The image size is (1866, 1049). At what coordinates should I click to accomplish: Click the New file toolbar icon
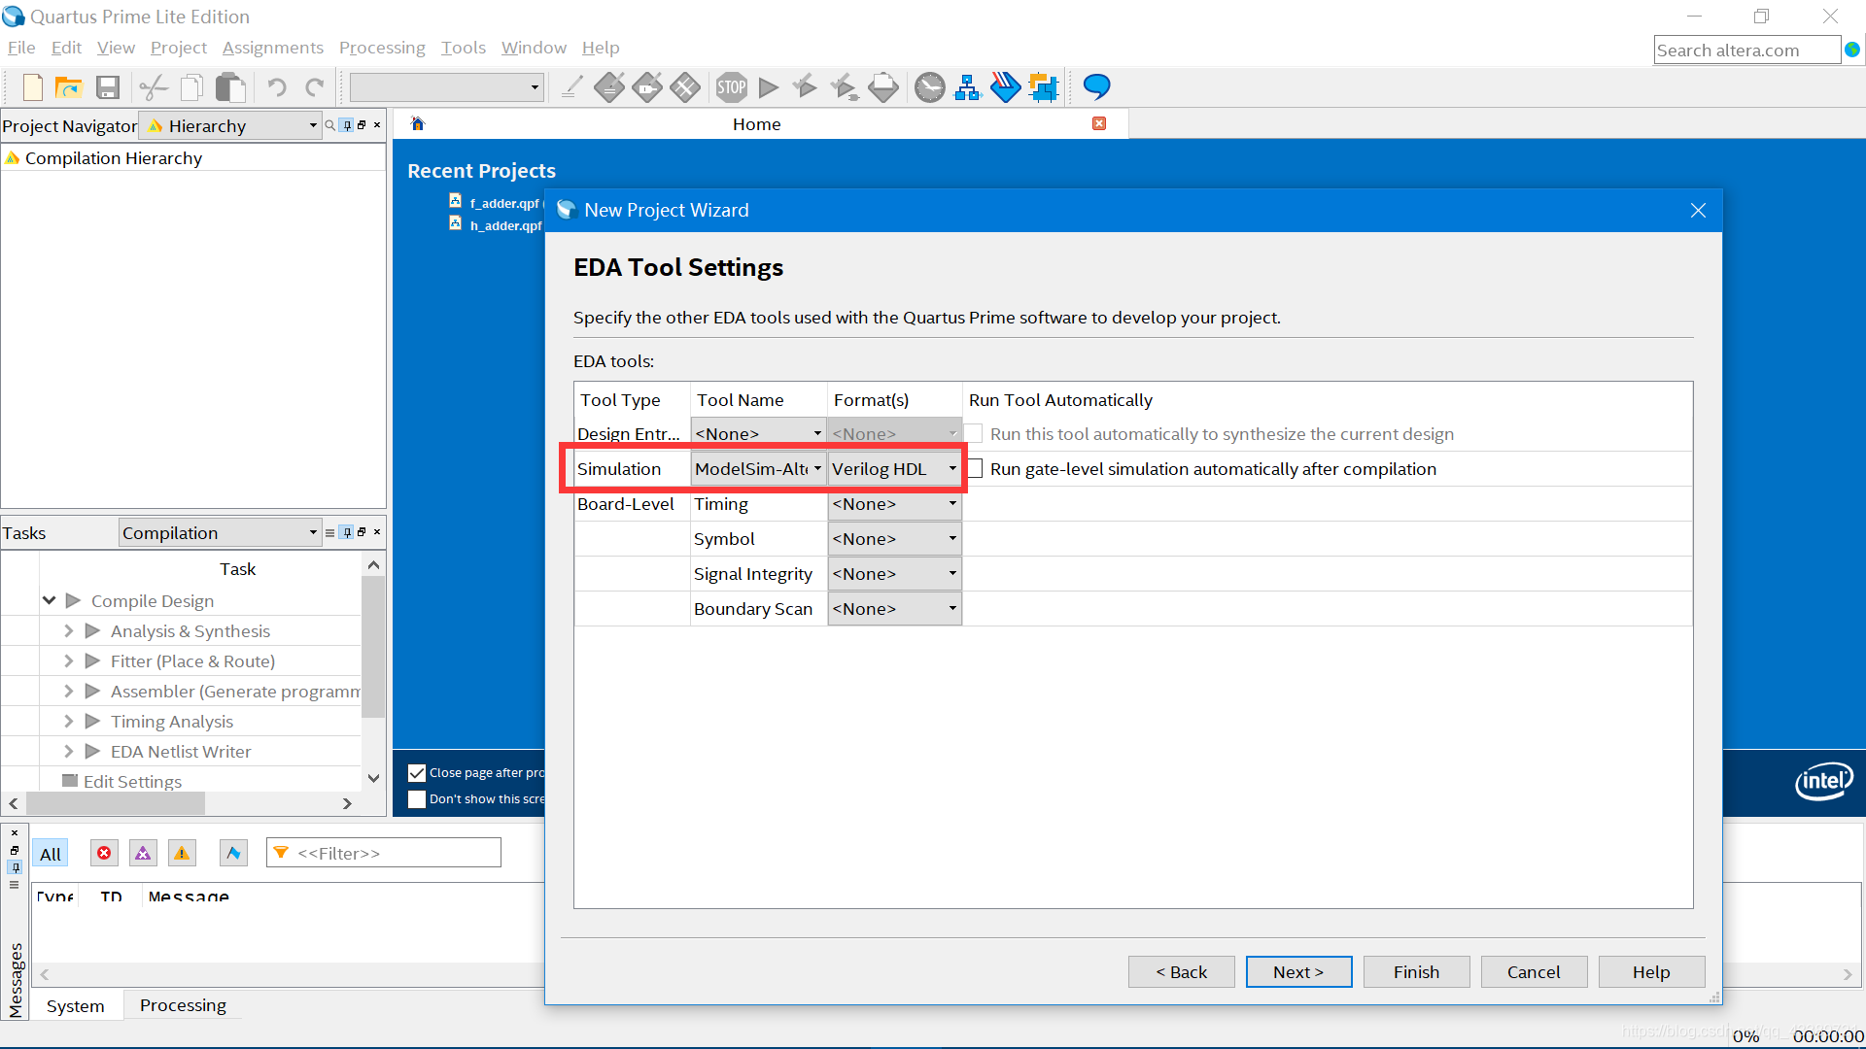click(x=32, y=87)
